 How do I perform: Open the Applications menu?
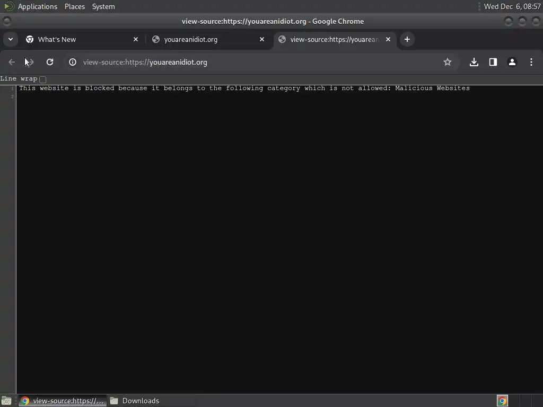click(x=38, y=6)
